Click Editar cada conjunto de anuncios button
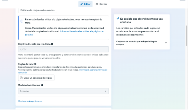 point(37,10)
